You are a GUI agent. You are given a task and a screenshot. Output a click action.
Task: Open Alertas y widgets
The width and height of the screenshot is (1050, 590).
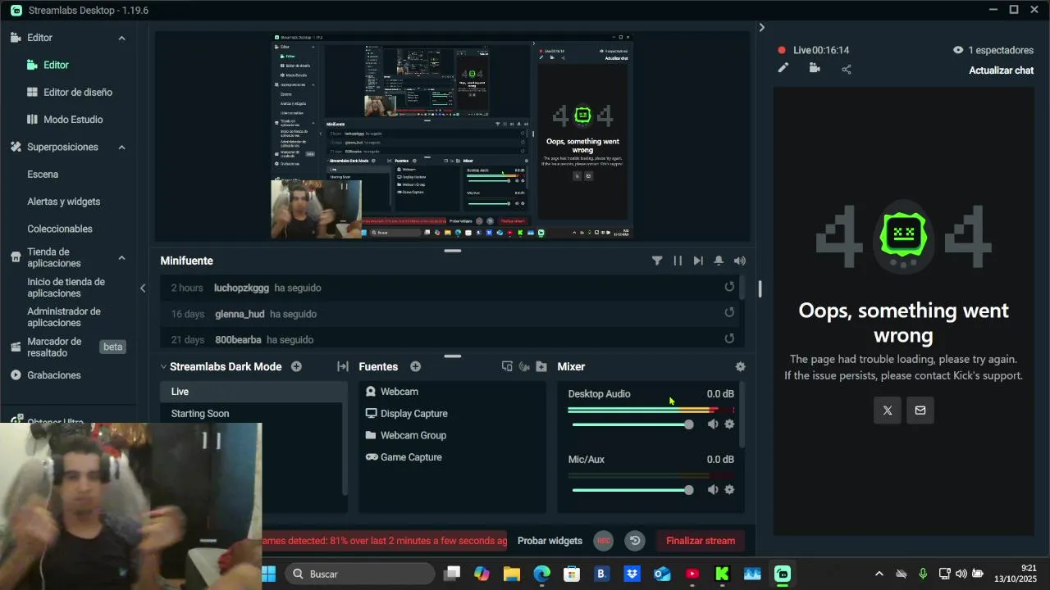click(x=63, y=201)
